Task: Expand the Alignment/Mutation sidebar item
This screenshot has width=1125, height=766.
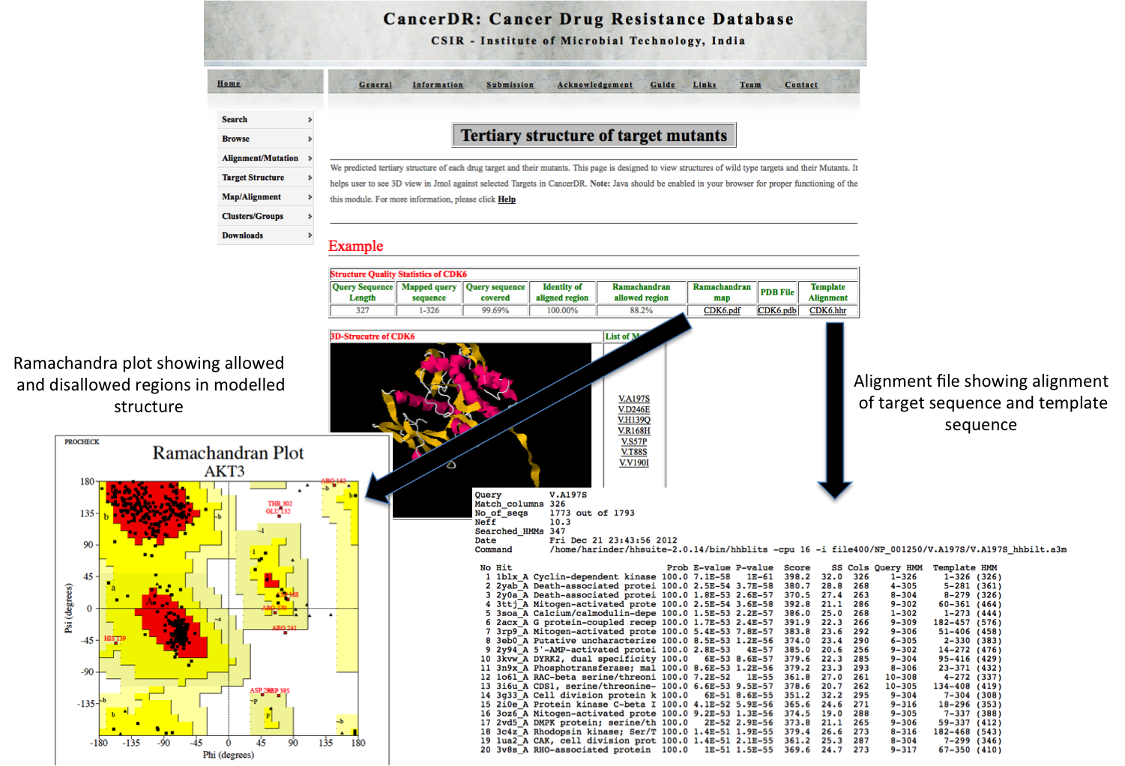Action: tap(265, 158)
